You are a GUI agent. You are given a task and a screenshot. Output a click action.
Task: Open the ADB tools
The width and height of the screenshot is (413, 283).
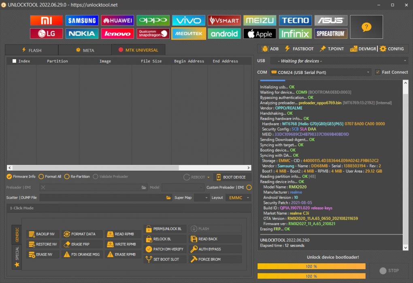click(270, 49)
